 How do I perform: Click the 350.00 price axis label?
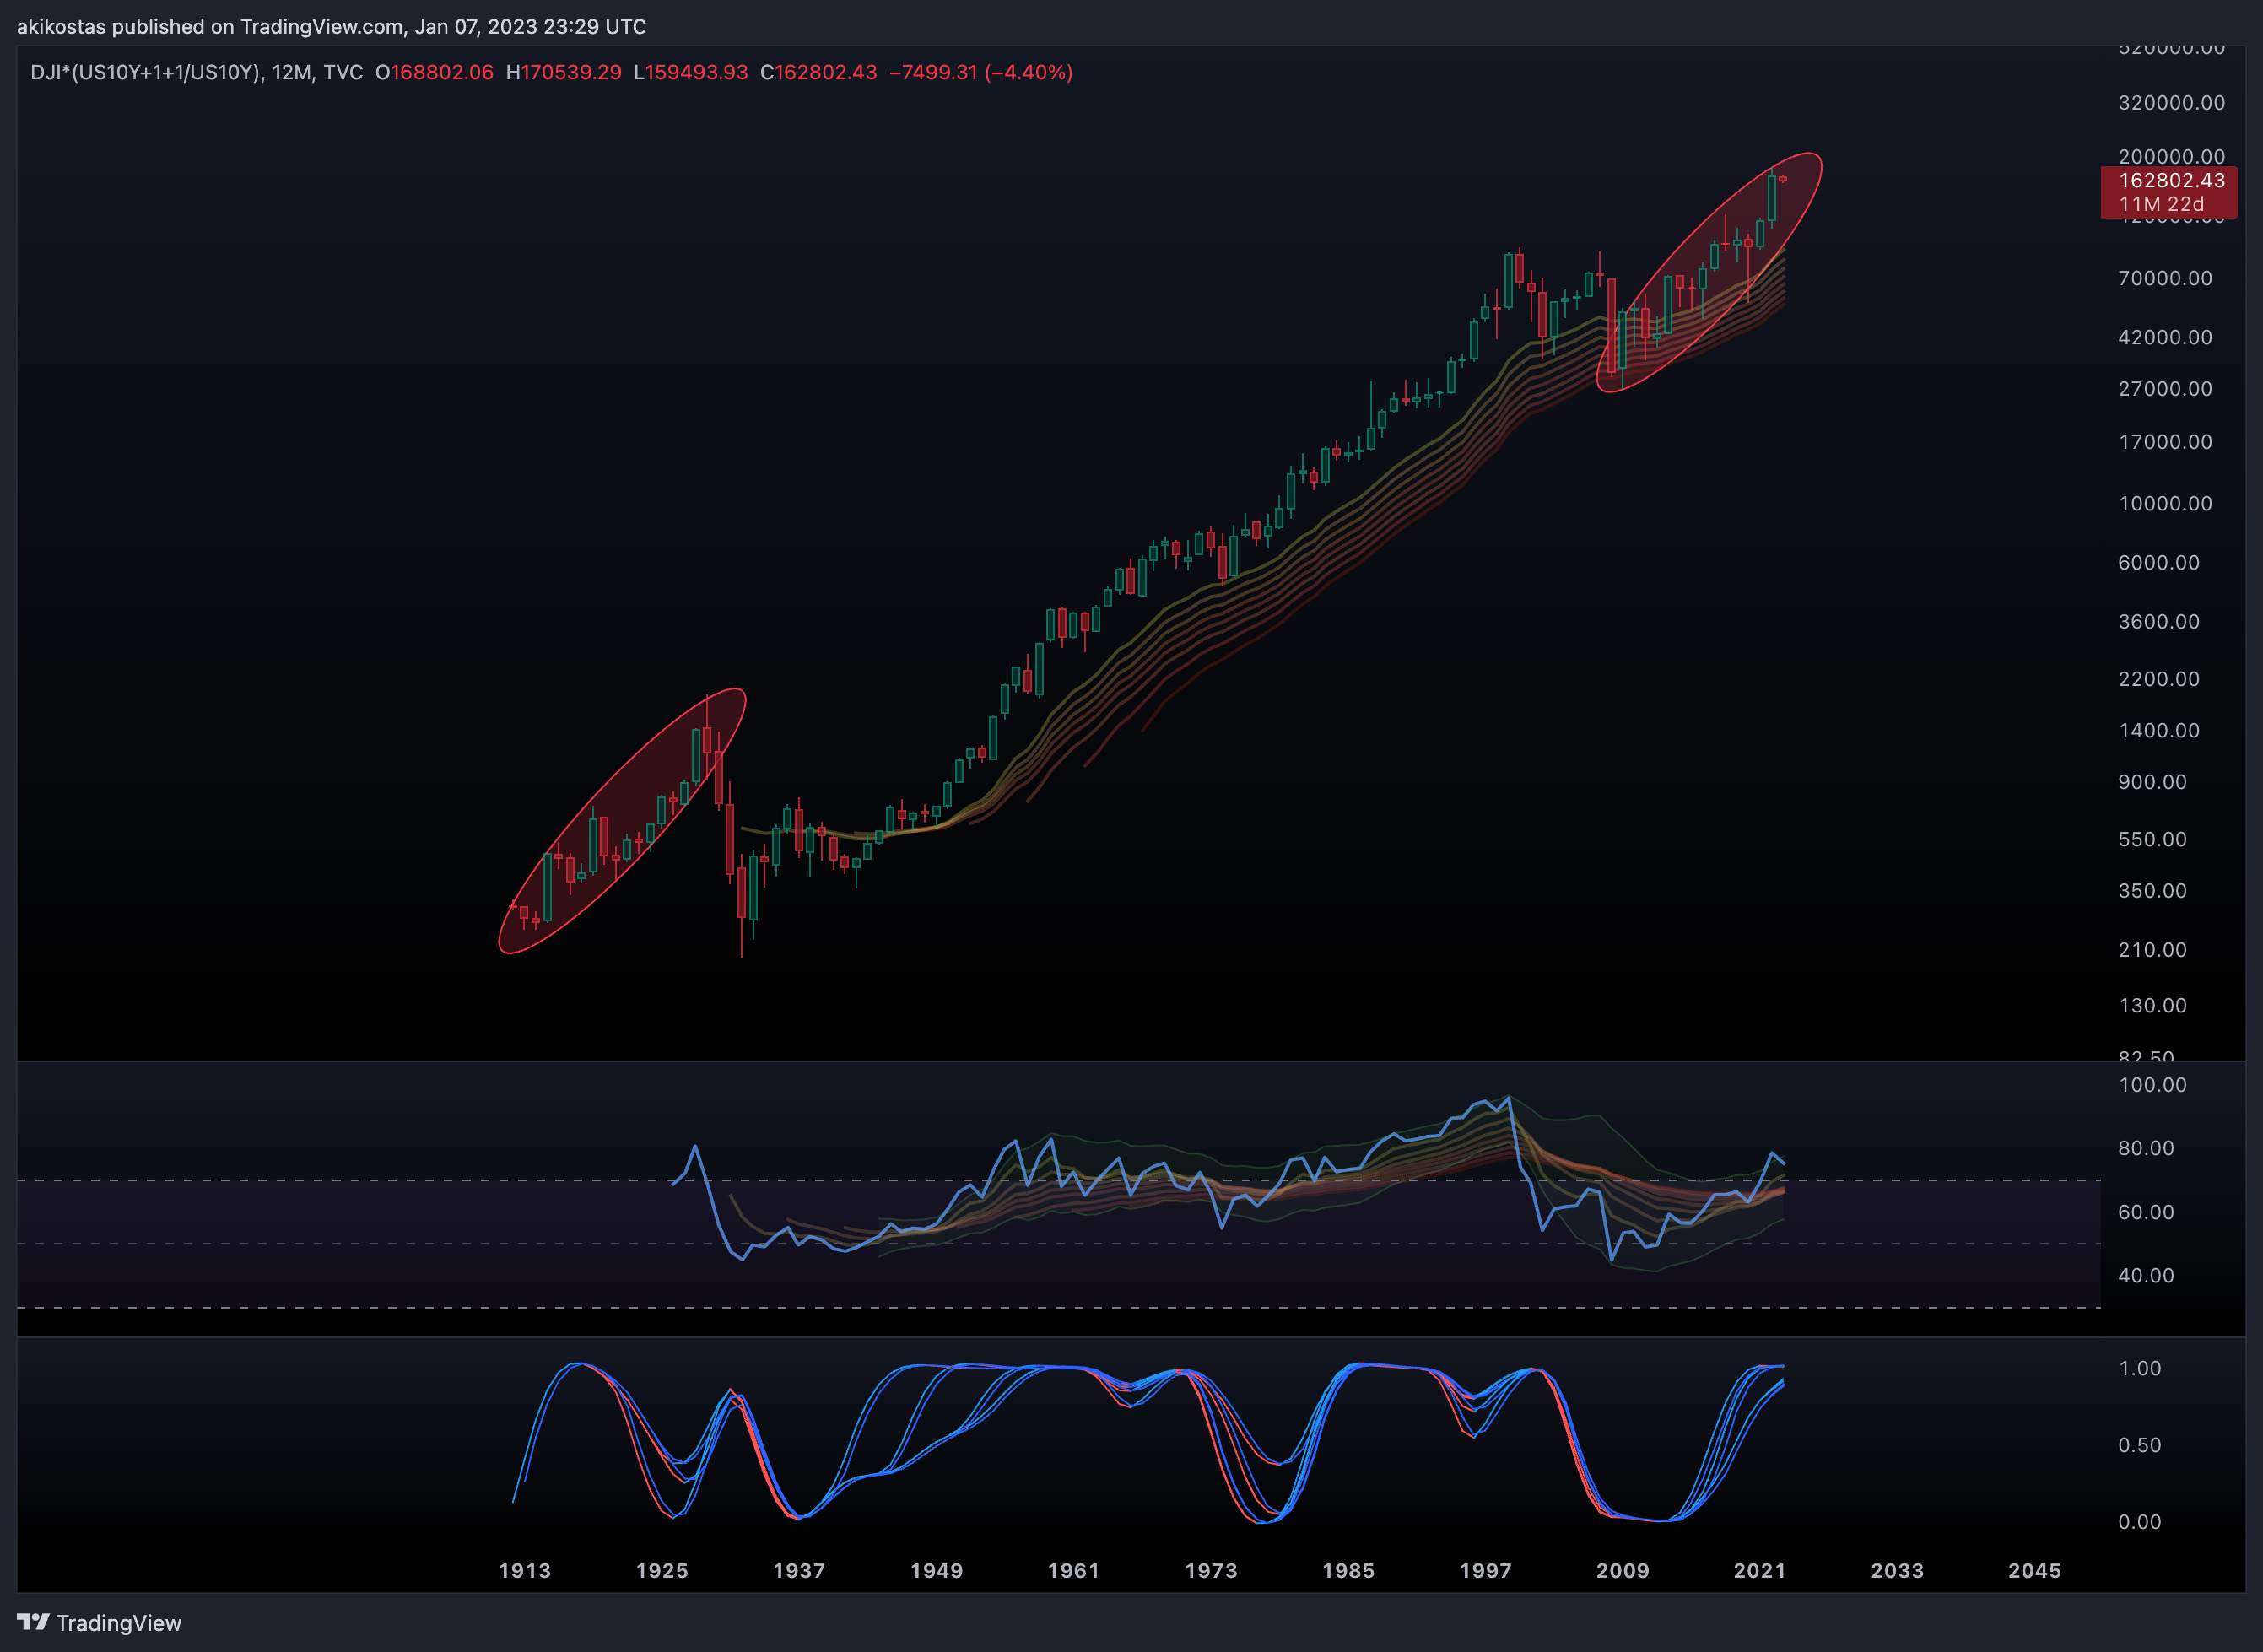coord(2152,891)
